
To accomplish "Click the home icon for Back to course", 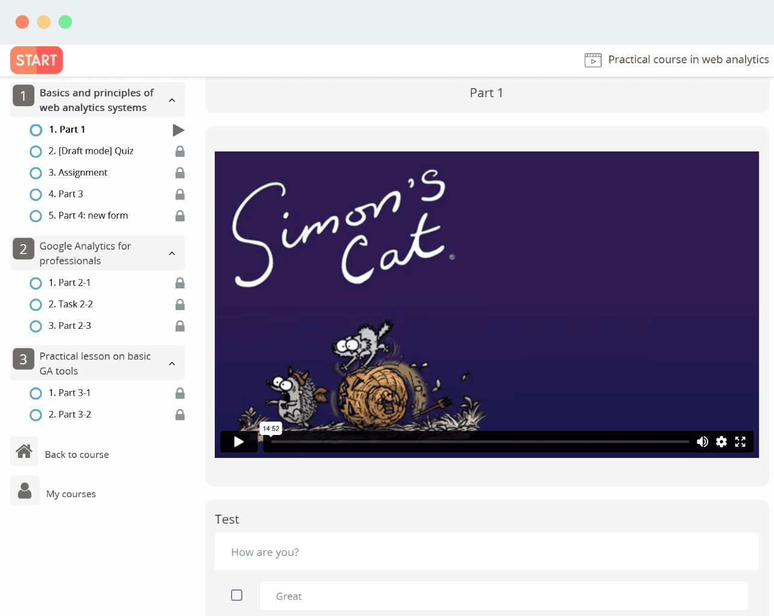I will [x=24, y=451].
